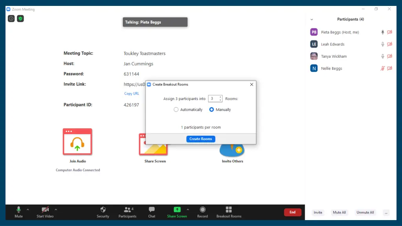Click LE avatar of Leah Edwards
This screenshot has width=402, height=226.
(x=314, y=44)
